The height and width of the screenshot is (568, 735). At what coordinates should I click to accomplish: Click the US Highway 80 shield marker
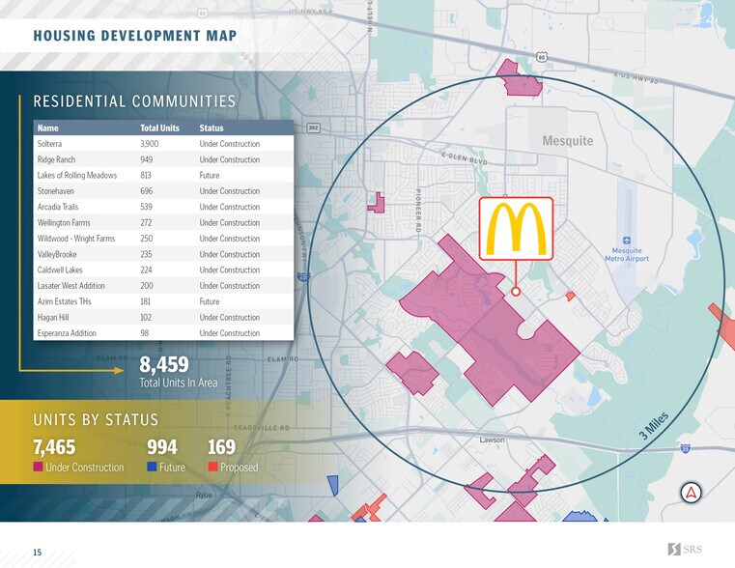point(542,57)
